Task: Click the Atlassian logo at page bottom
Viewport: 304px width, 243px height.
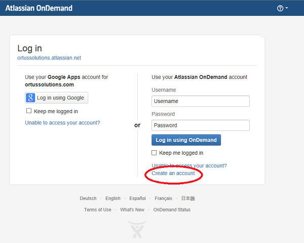Action: pos(137,228)
